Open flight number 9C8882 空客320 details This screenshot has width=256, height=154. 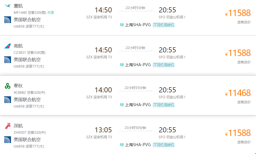(x=29, y=93)
